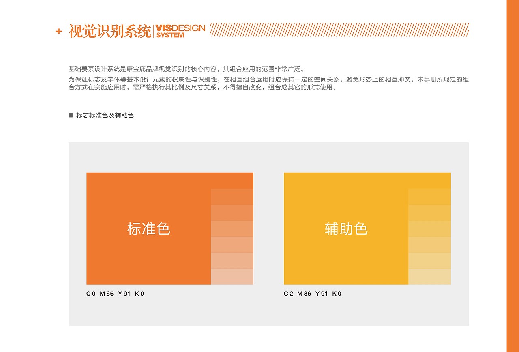This screenshot has width=519, height=352.
Task: Click the gray square bullet before 标志标准色及辅助色
Action: pos(71,115)
